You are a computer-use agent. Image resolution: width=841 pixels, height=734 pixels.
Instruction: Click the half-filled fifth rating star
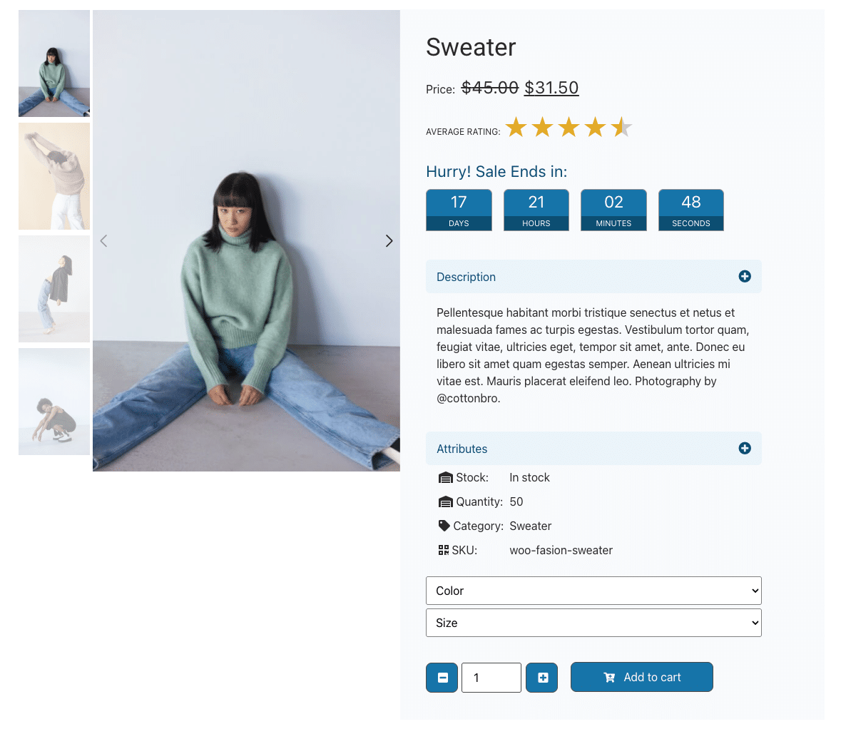coord(621,128)
